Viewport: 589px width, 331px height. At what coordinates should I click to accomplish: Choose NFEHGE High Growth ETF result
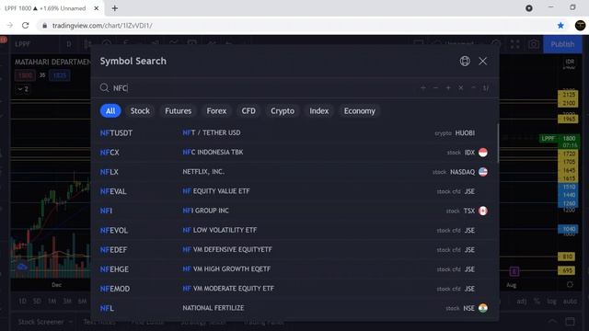294,269
